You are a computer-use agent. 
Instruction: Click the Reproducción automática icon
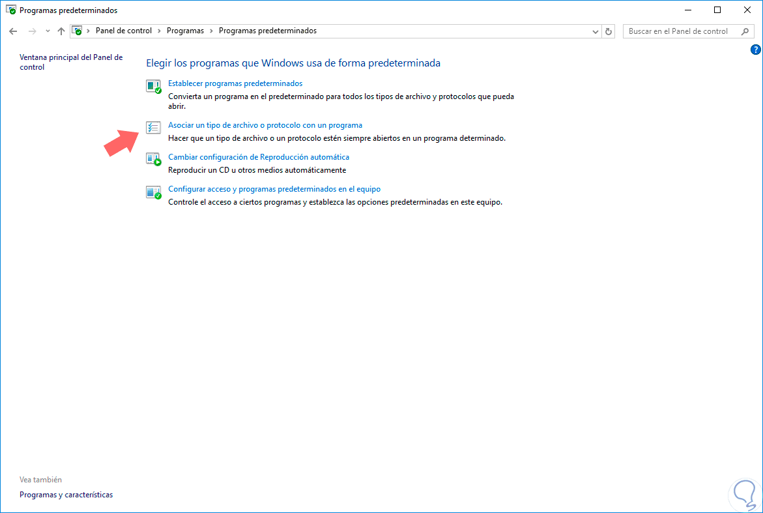(x=153, y=159)
